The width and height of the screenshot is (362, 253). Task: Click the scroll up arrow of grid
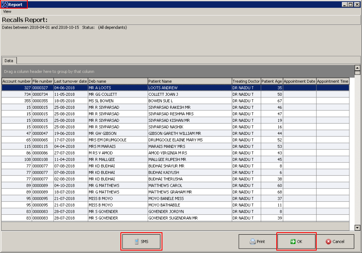click(358, 68)
